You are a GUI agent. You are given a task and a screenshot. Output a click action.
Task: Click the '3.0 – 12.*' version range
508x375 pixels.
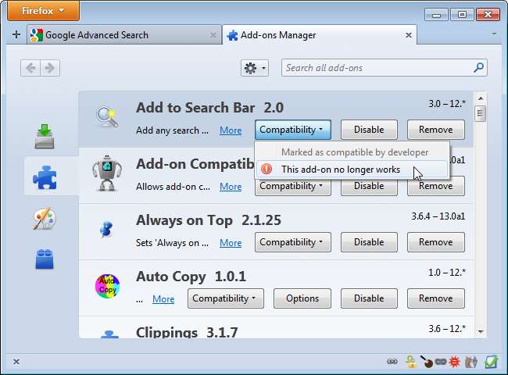pyautogui.click(x=447, y=104)
